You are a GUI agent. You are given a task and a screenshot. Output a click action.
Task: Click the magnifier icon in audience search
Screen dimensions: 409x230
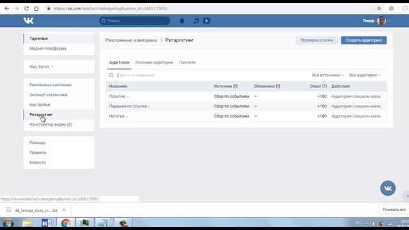(111, 75)
